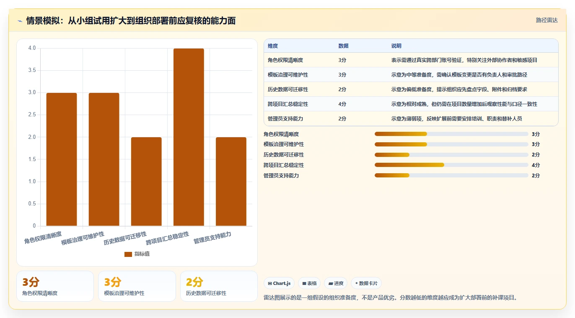The height and width of the screenshot is (318, 575).
Task: Click the 角色权限清晰度 label beside its progress bar
Action: pos(281,134)
